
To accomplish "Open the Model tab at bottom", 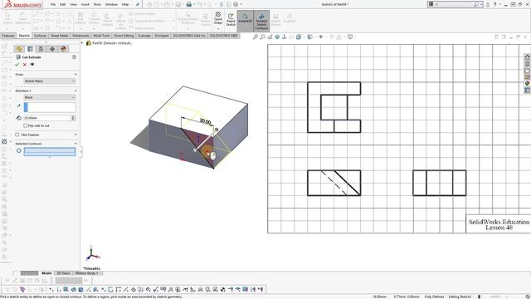I will point(46,273).
